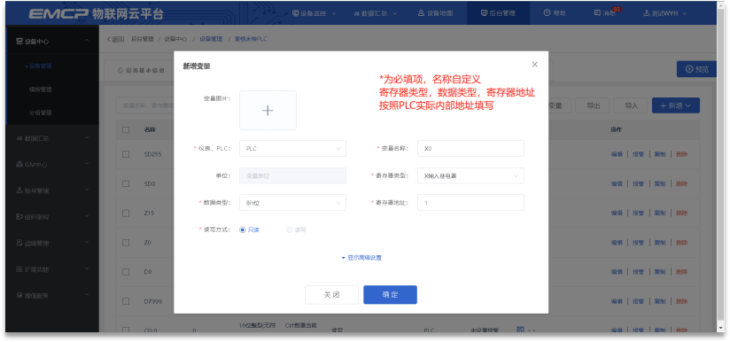
Task: Click the 预览 preview button
Action: pyautogui.click(x=697, y=69)
